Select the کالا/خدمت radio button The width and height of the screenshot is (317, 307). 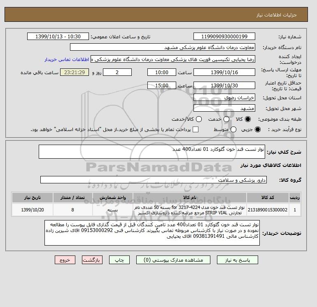[x=199, y=119]
